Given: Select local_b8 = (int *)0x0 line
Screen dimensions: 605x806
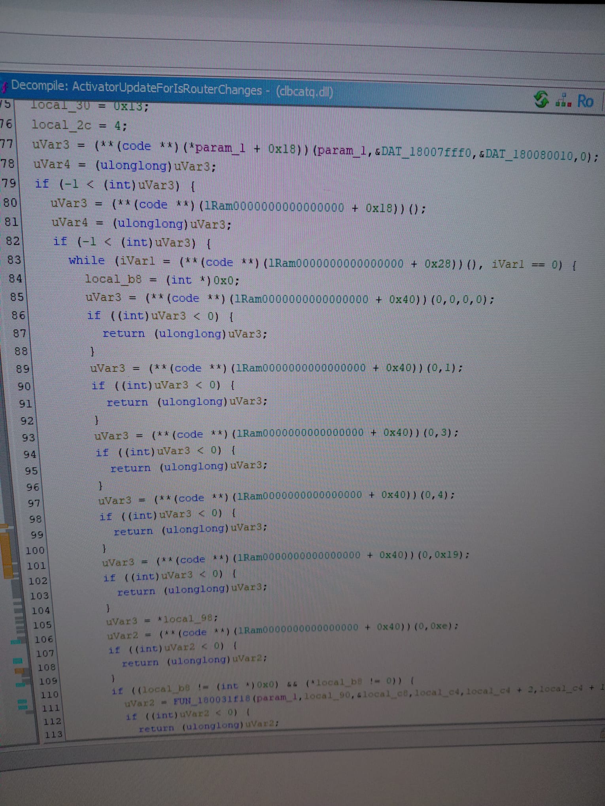Looking at the screenshot, I should [163, 280].
